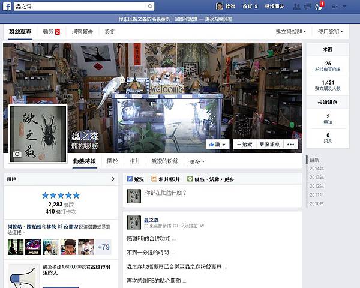Image resolution: width=360 pixels, height=288 pixels.
Task: Open the 設定 tab
Action: [110, 32]
